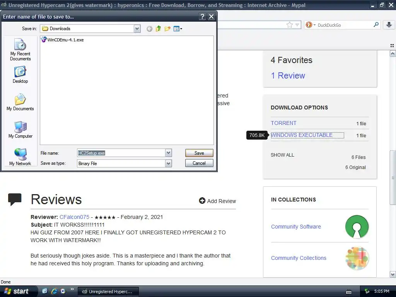Click the TORRENT download link
This screenshot has width=396, height=297.
[x=283, y=123]
